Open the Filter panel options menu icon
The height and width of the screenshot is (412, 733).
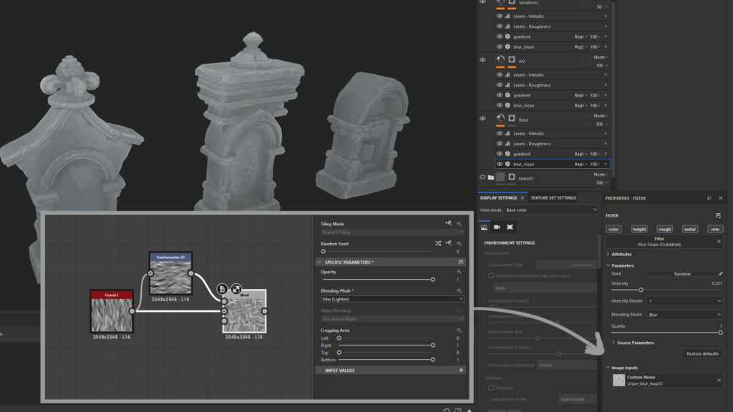[x=718, y=215]
